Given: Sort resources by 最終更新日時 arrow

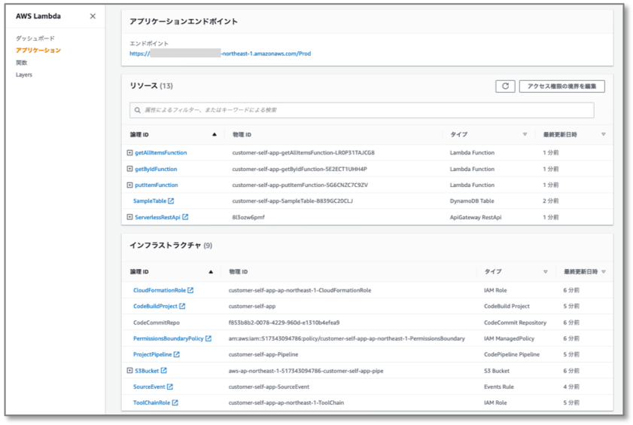Looking at the screenshot, I should (x=604, y=135).
